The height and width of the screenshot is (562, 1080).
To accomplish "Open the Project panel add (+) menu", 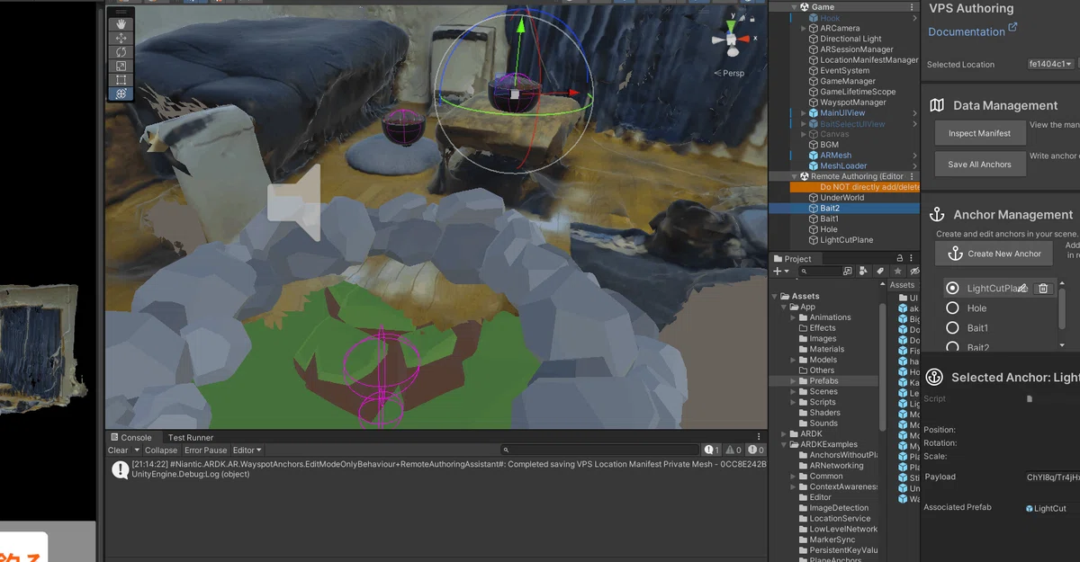I will [779, 271].
